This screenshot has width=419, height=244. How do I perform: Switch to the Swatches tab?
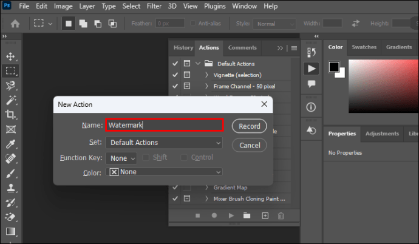(364, 47)
